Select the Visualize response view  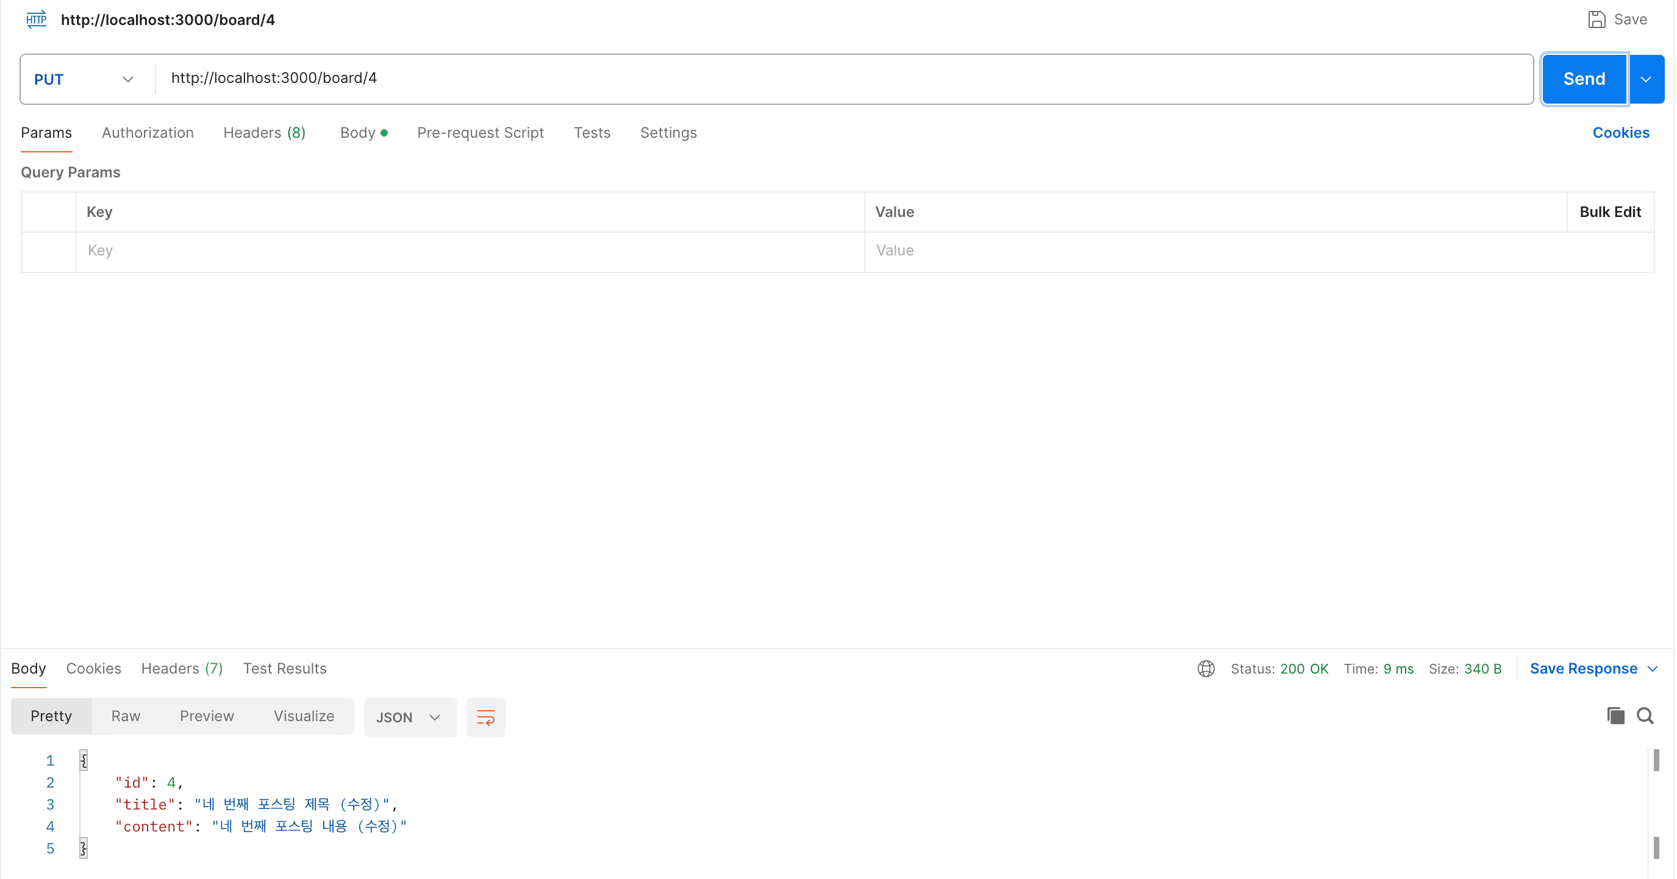[304, 716]
